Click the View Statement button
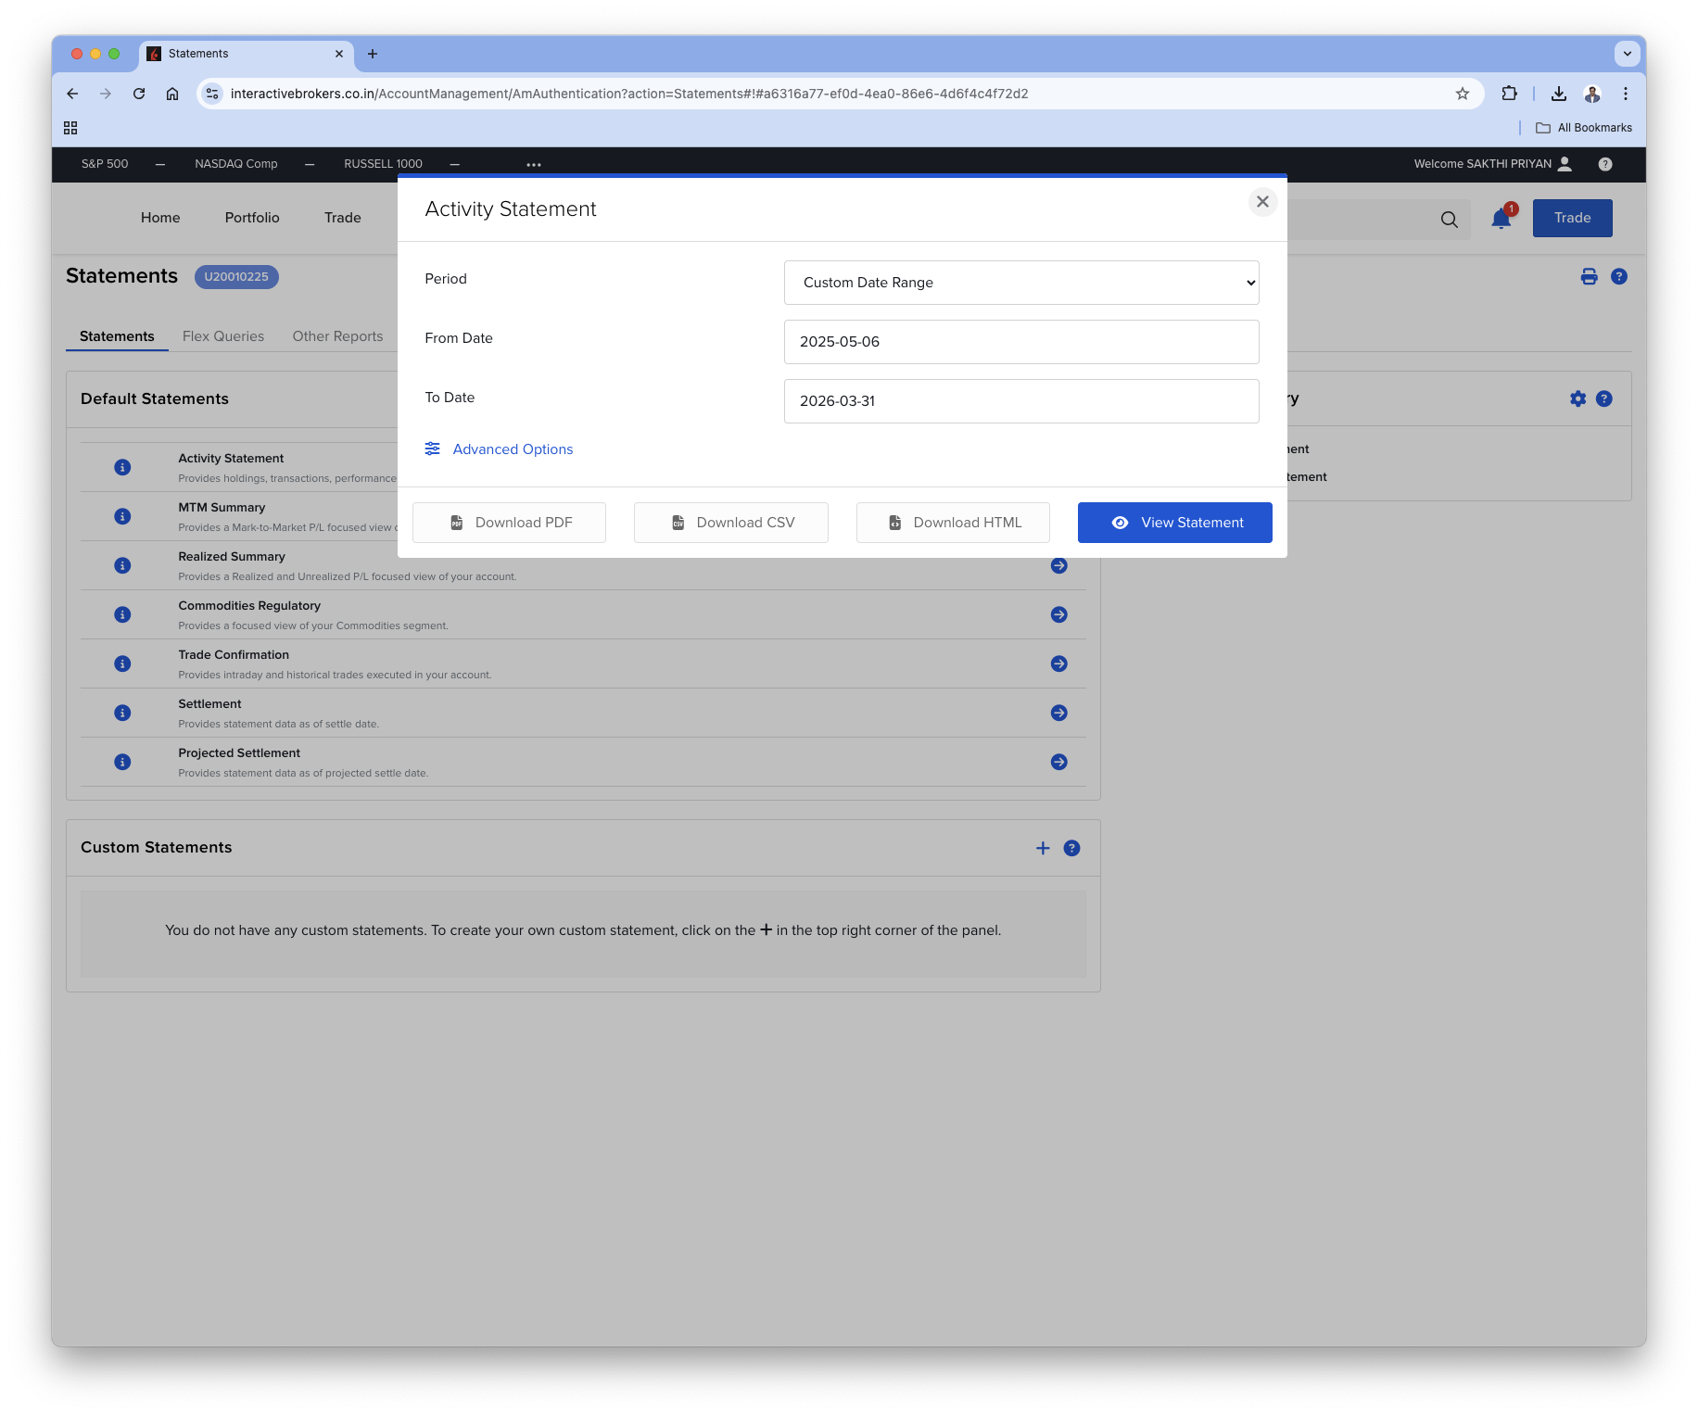1698x1415 pixels. [1174, 523]
